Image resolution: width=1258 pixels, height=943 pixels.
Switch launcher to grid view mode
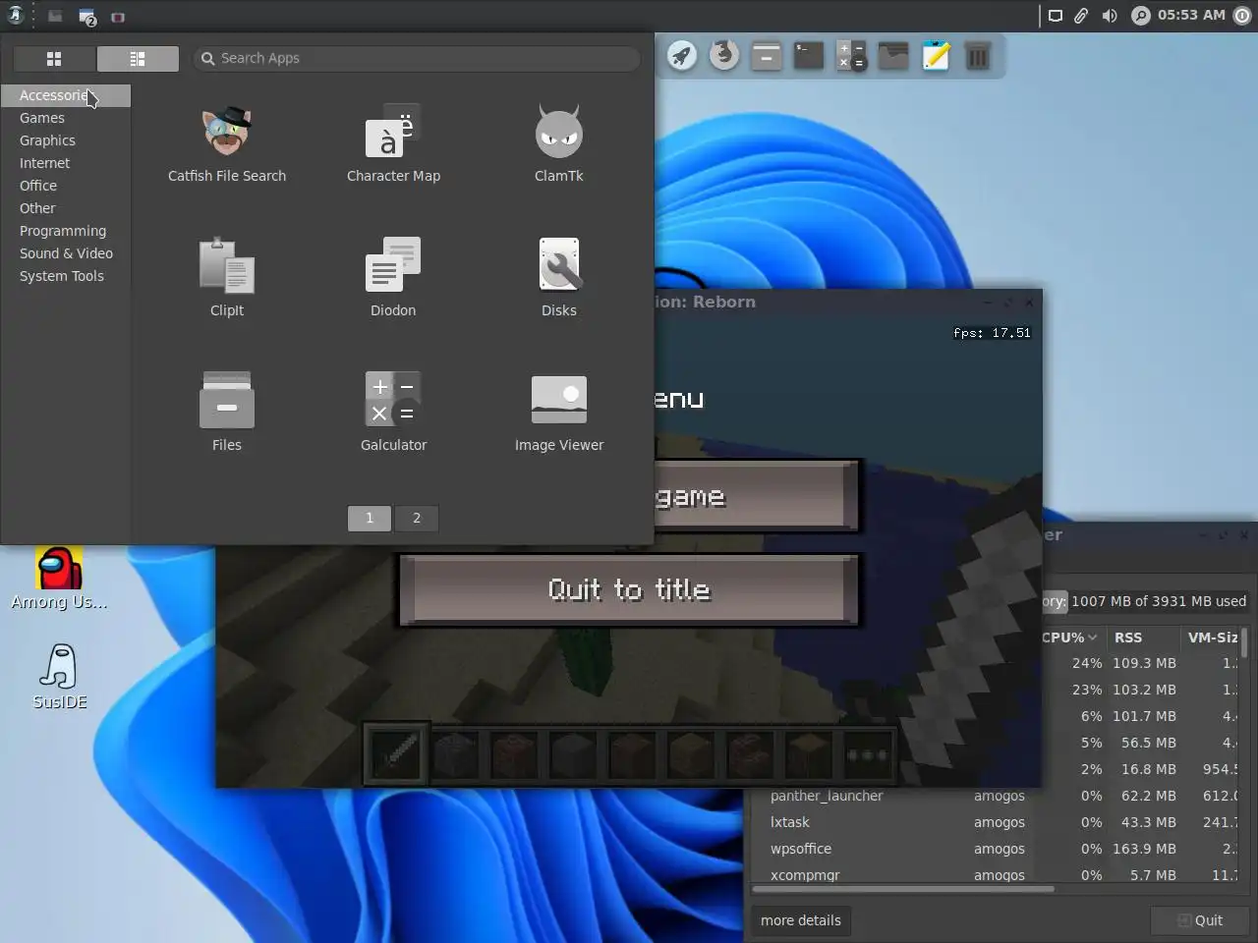click(54, 59)
